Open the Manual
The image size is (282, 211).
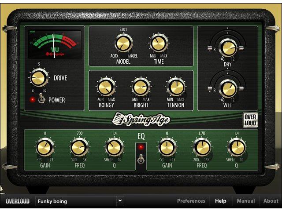[x=246, y=201]
